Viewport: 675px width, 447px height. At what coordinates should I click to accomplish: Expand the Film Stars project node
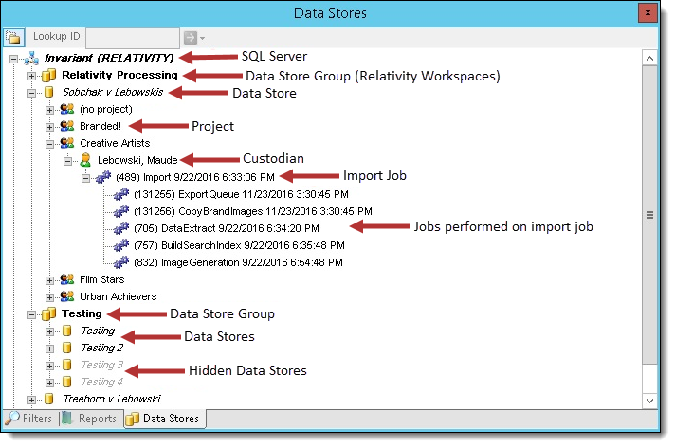[49, 280]
